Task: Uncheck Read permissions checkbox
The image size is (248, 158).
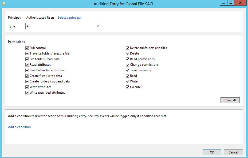Action: [128, 59]
